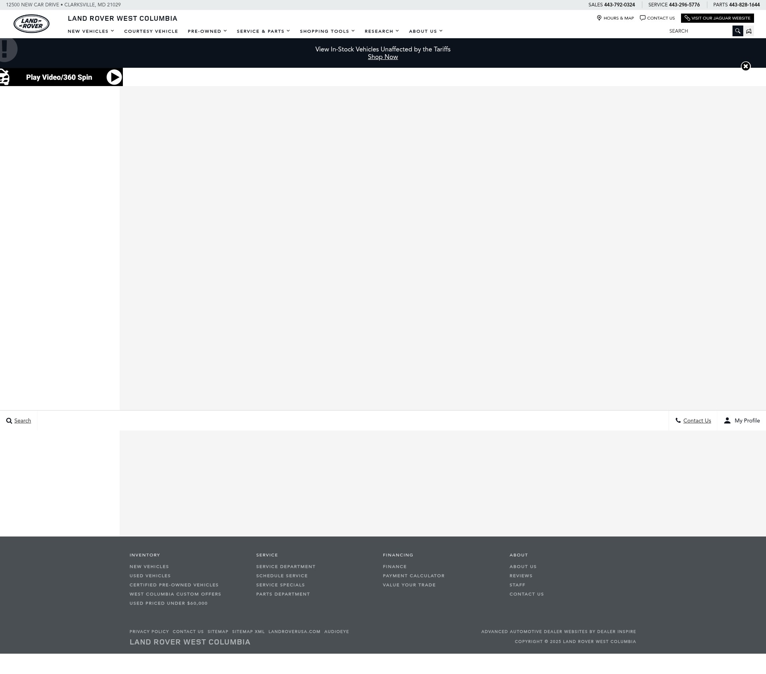Open the AudioEye footer link
Viewport: 766px width, 674px height.
tap(336, 631)
